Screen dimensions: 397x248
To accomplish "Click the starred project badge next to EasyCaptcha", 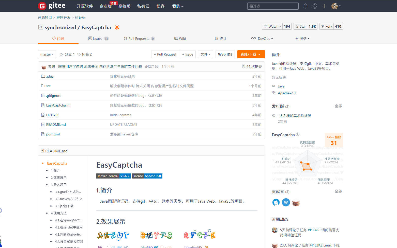I will (117, 27).
